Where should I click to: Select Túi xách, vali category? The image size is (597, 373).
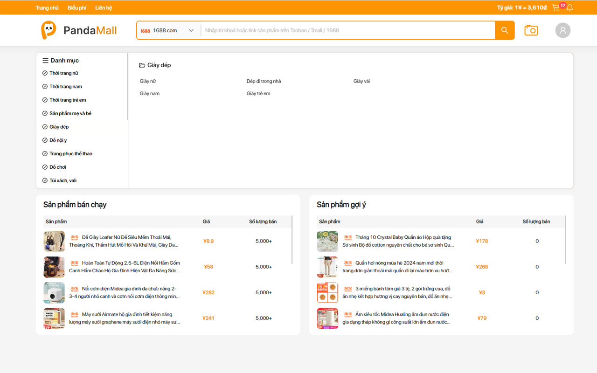point(63,180)
